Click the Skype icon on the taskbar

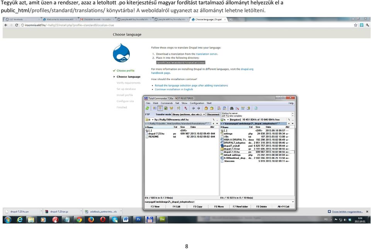pos(115,219)
